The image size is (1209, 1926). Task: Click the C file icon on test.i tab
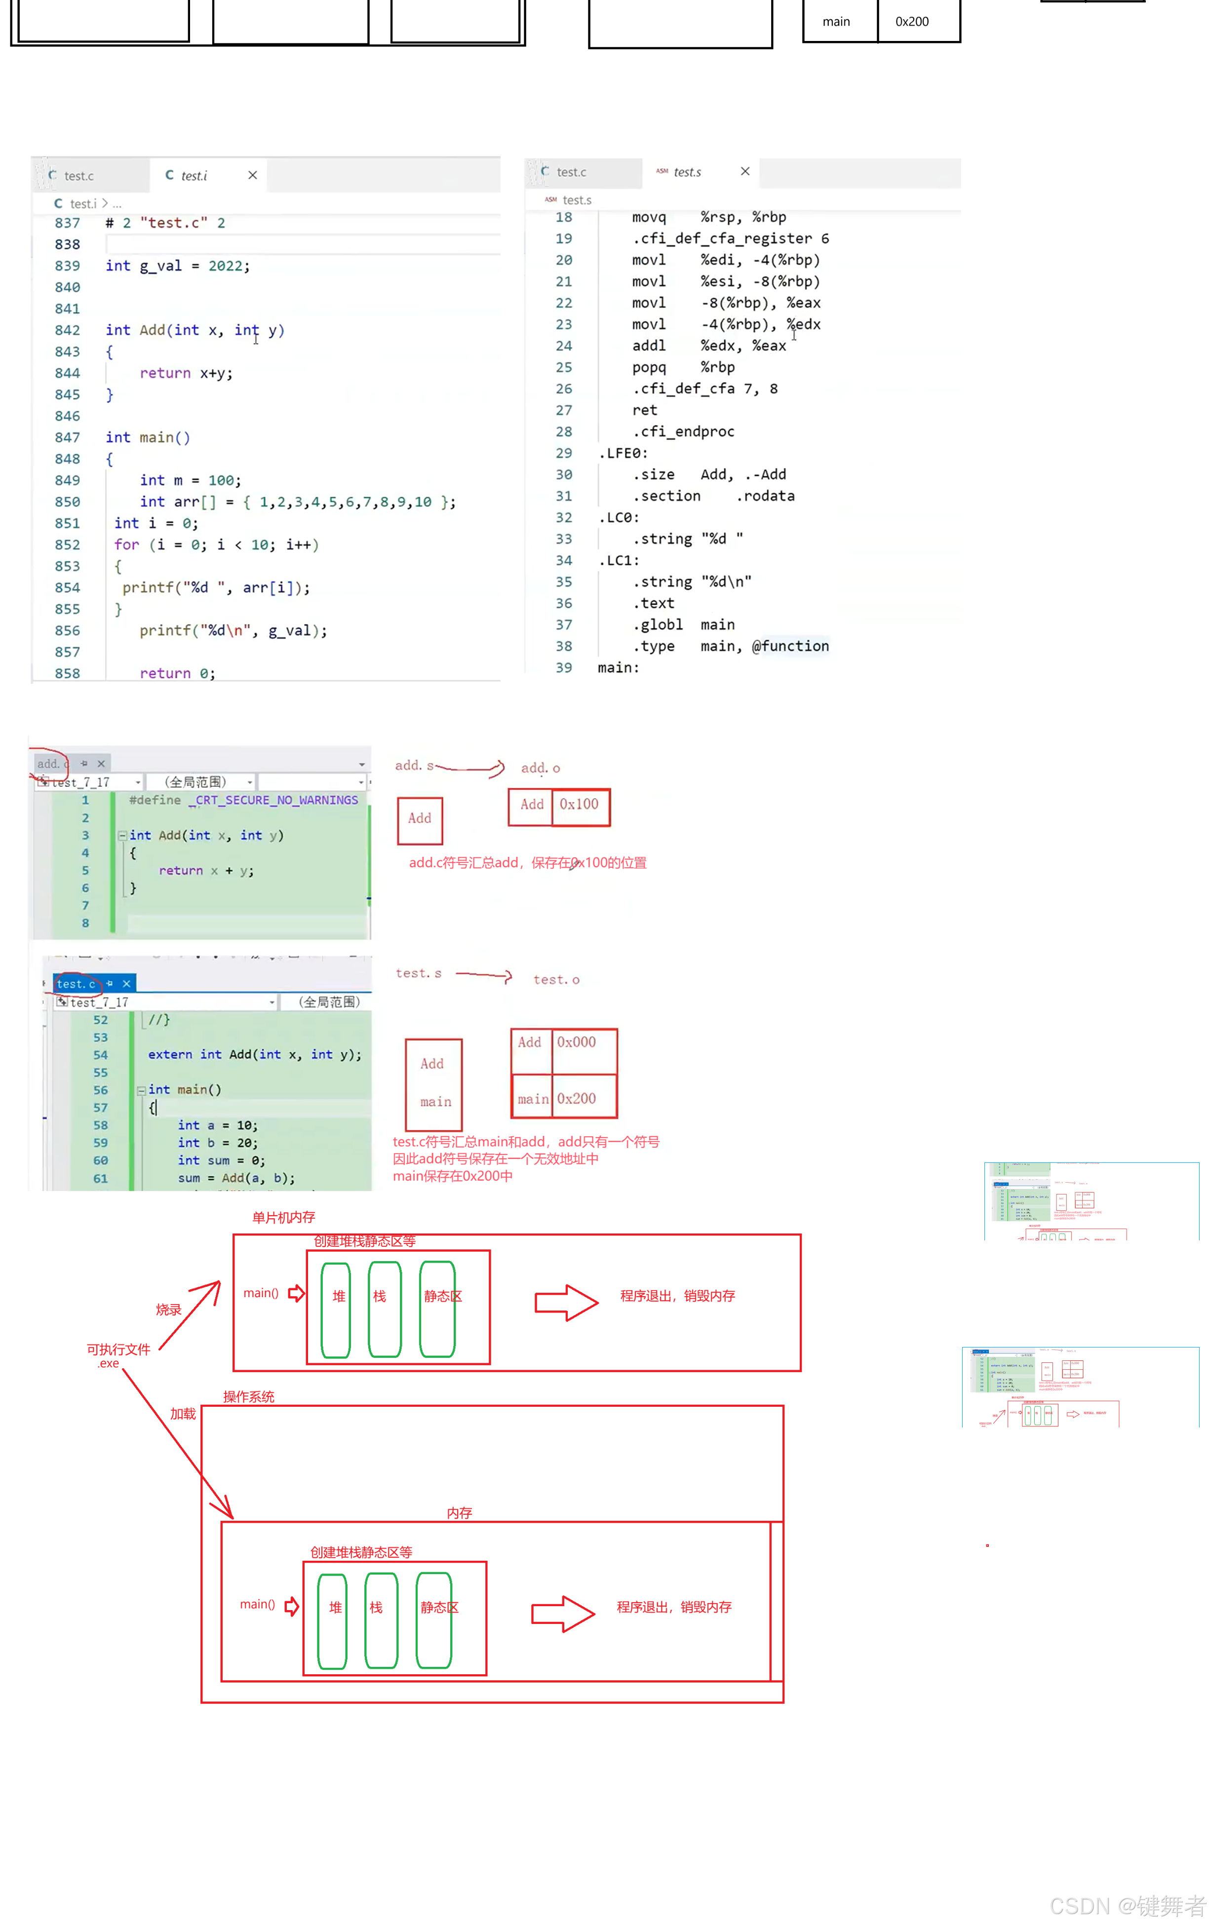click(169, 175)
